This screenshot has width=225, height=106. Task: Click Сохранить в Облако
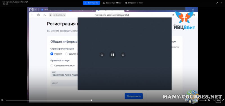[112, 3]
